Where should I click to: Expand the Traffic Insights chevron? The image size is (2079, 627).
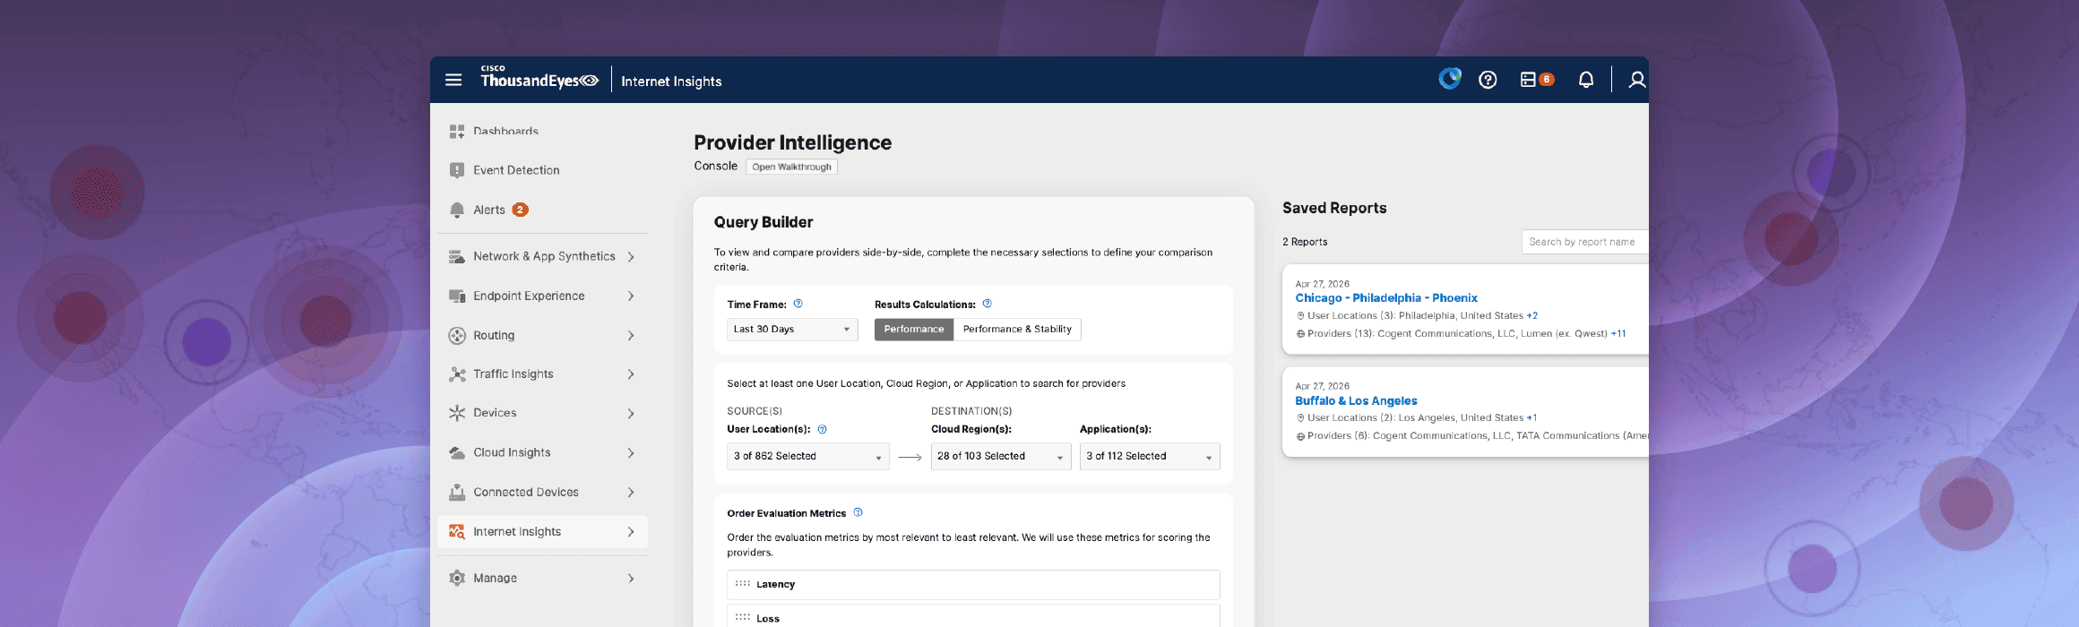pos(631,374)
